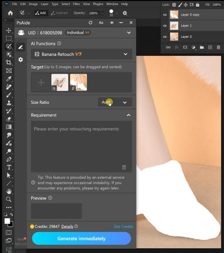Select the Smudge tool
This screenshot has height=253, width=224.
9,135
